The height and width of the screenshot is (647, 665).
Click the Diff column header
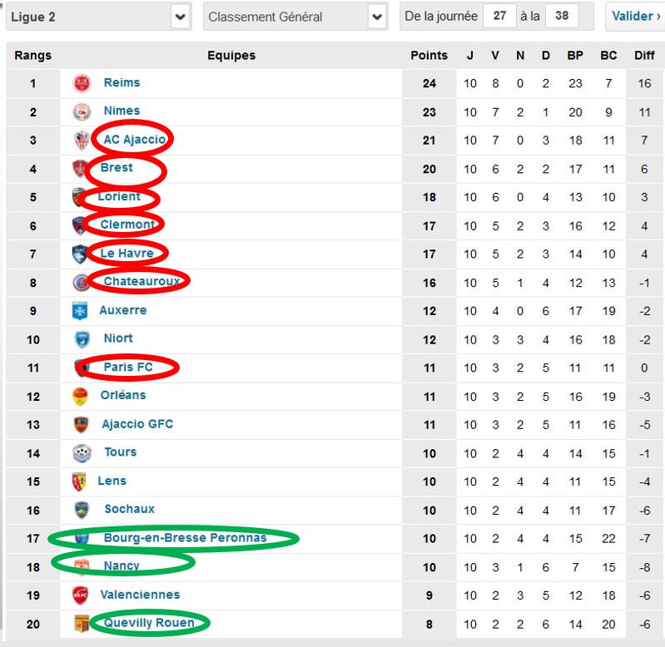coord(644,56)
